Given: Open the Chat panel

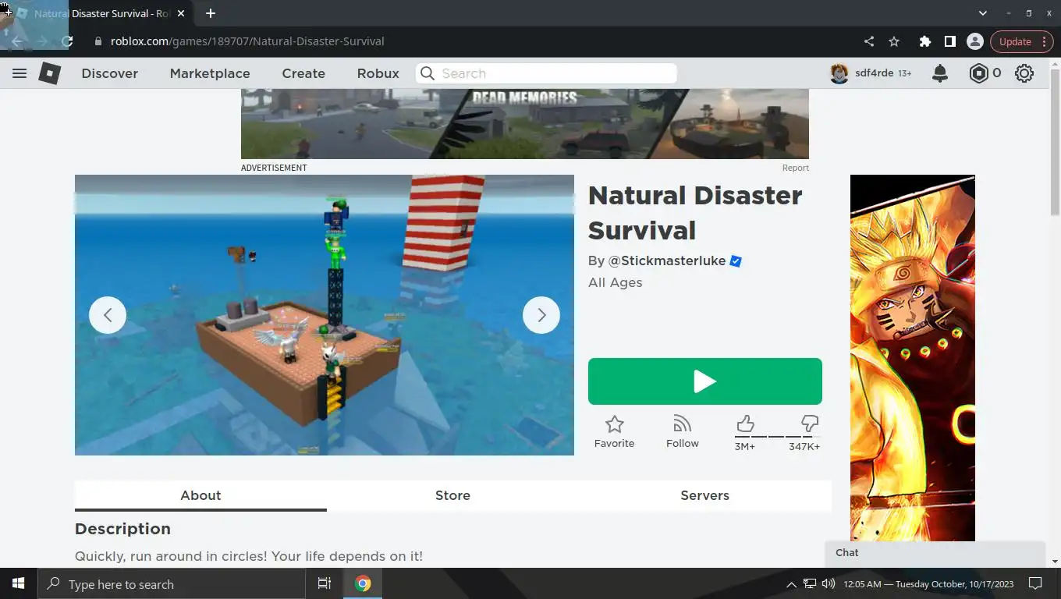Looking at the screenshot, I should pyautogui.click(x=935, y=554).
